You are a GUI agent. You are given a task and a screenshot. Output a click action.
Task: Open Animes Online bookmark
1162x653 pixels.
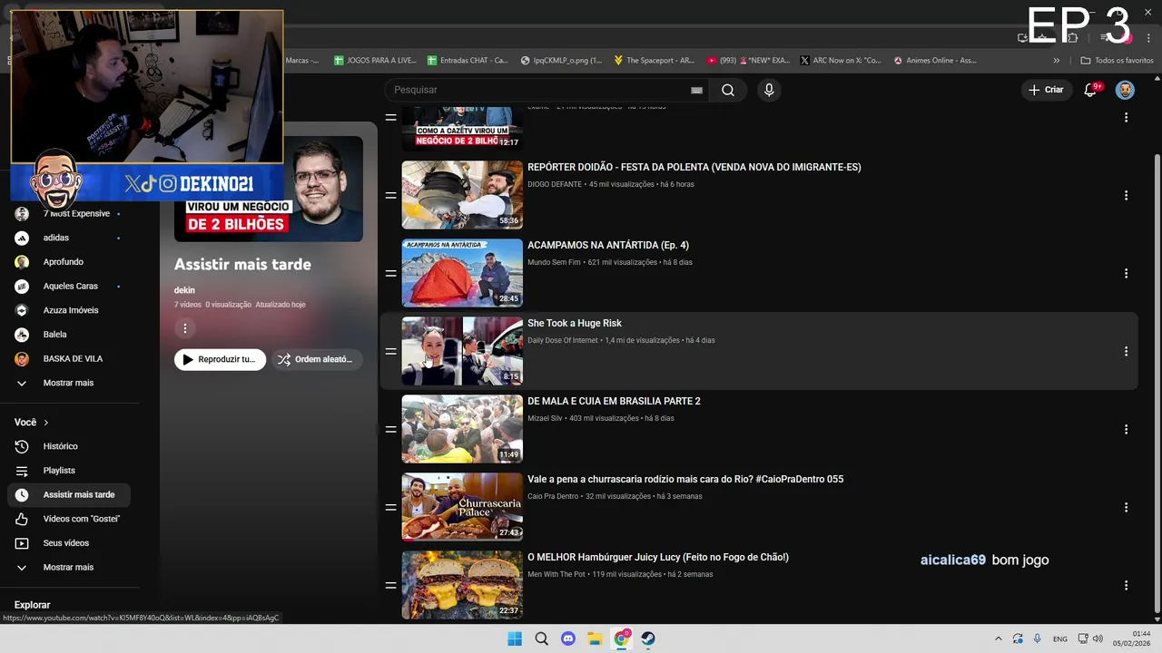click(x=935, y=61)
